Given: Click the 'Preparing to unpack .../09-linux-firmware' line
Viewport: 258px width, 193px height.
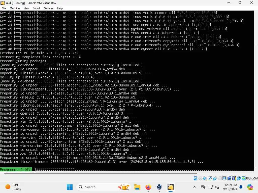Looking at the screenshot, I should coord(87,158).
